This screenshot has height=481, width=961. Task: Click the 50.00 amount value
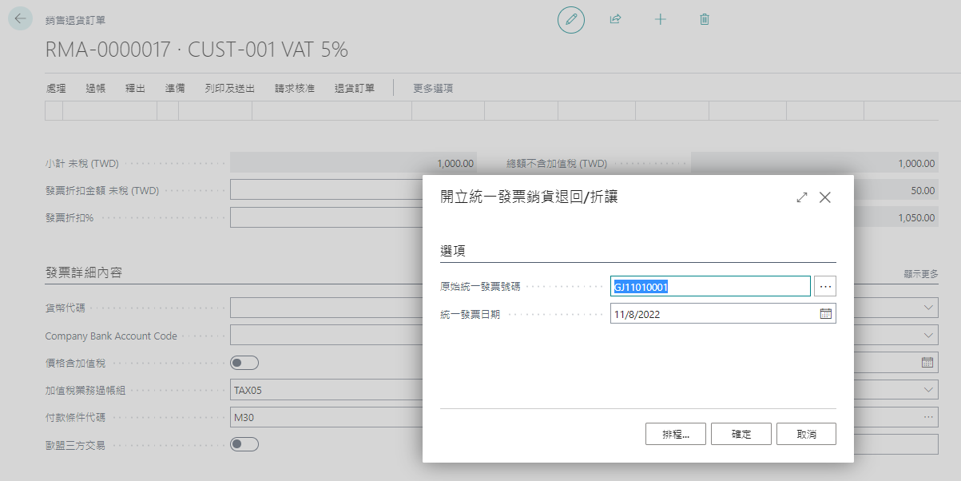[923, 190]
